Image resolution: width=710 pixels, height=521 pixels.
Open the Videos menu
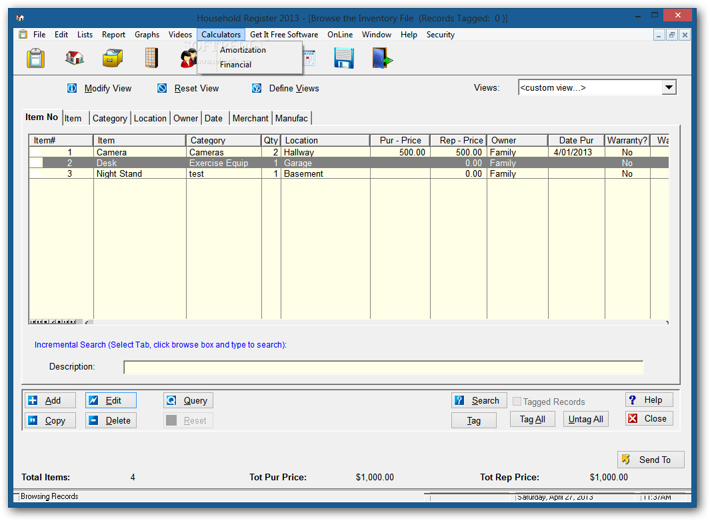point(180,35)
